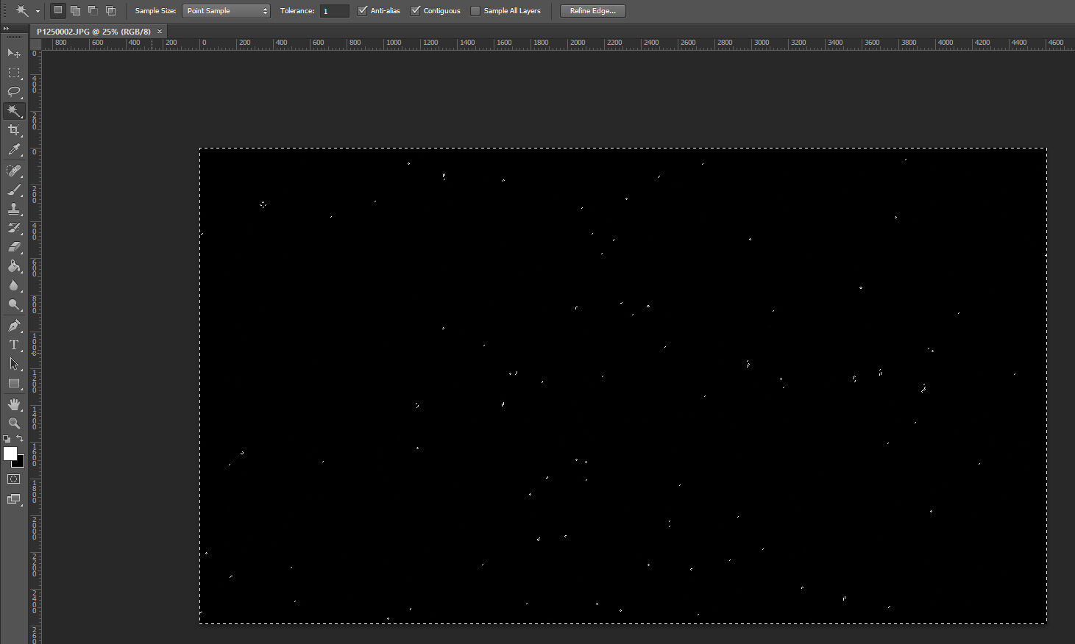Select the Spot Healing Brush tool

pyautogui.click(x=14, y=171)
